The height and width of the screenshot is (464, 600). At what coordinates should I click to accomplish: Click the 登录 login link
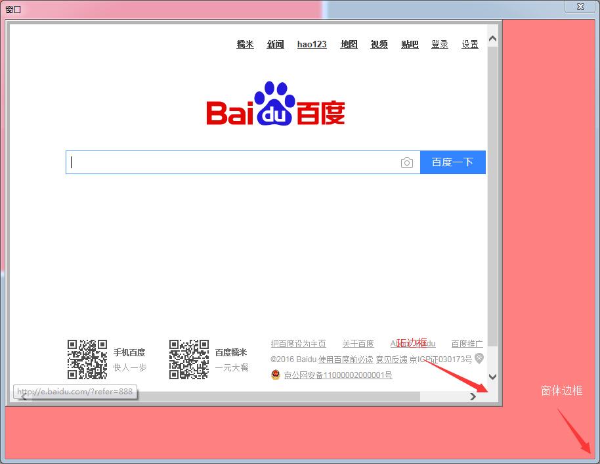(x=440, y=45)
